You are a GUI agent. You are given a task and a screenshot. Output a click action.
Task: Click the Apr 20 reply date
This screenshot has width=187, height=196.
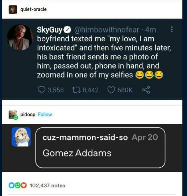coord(145,138)
